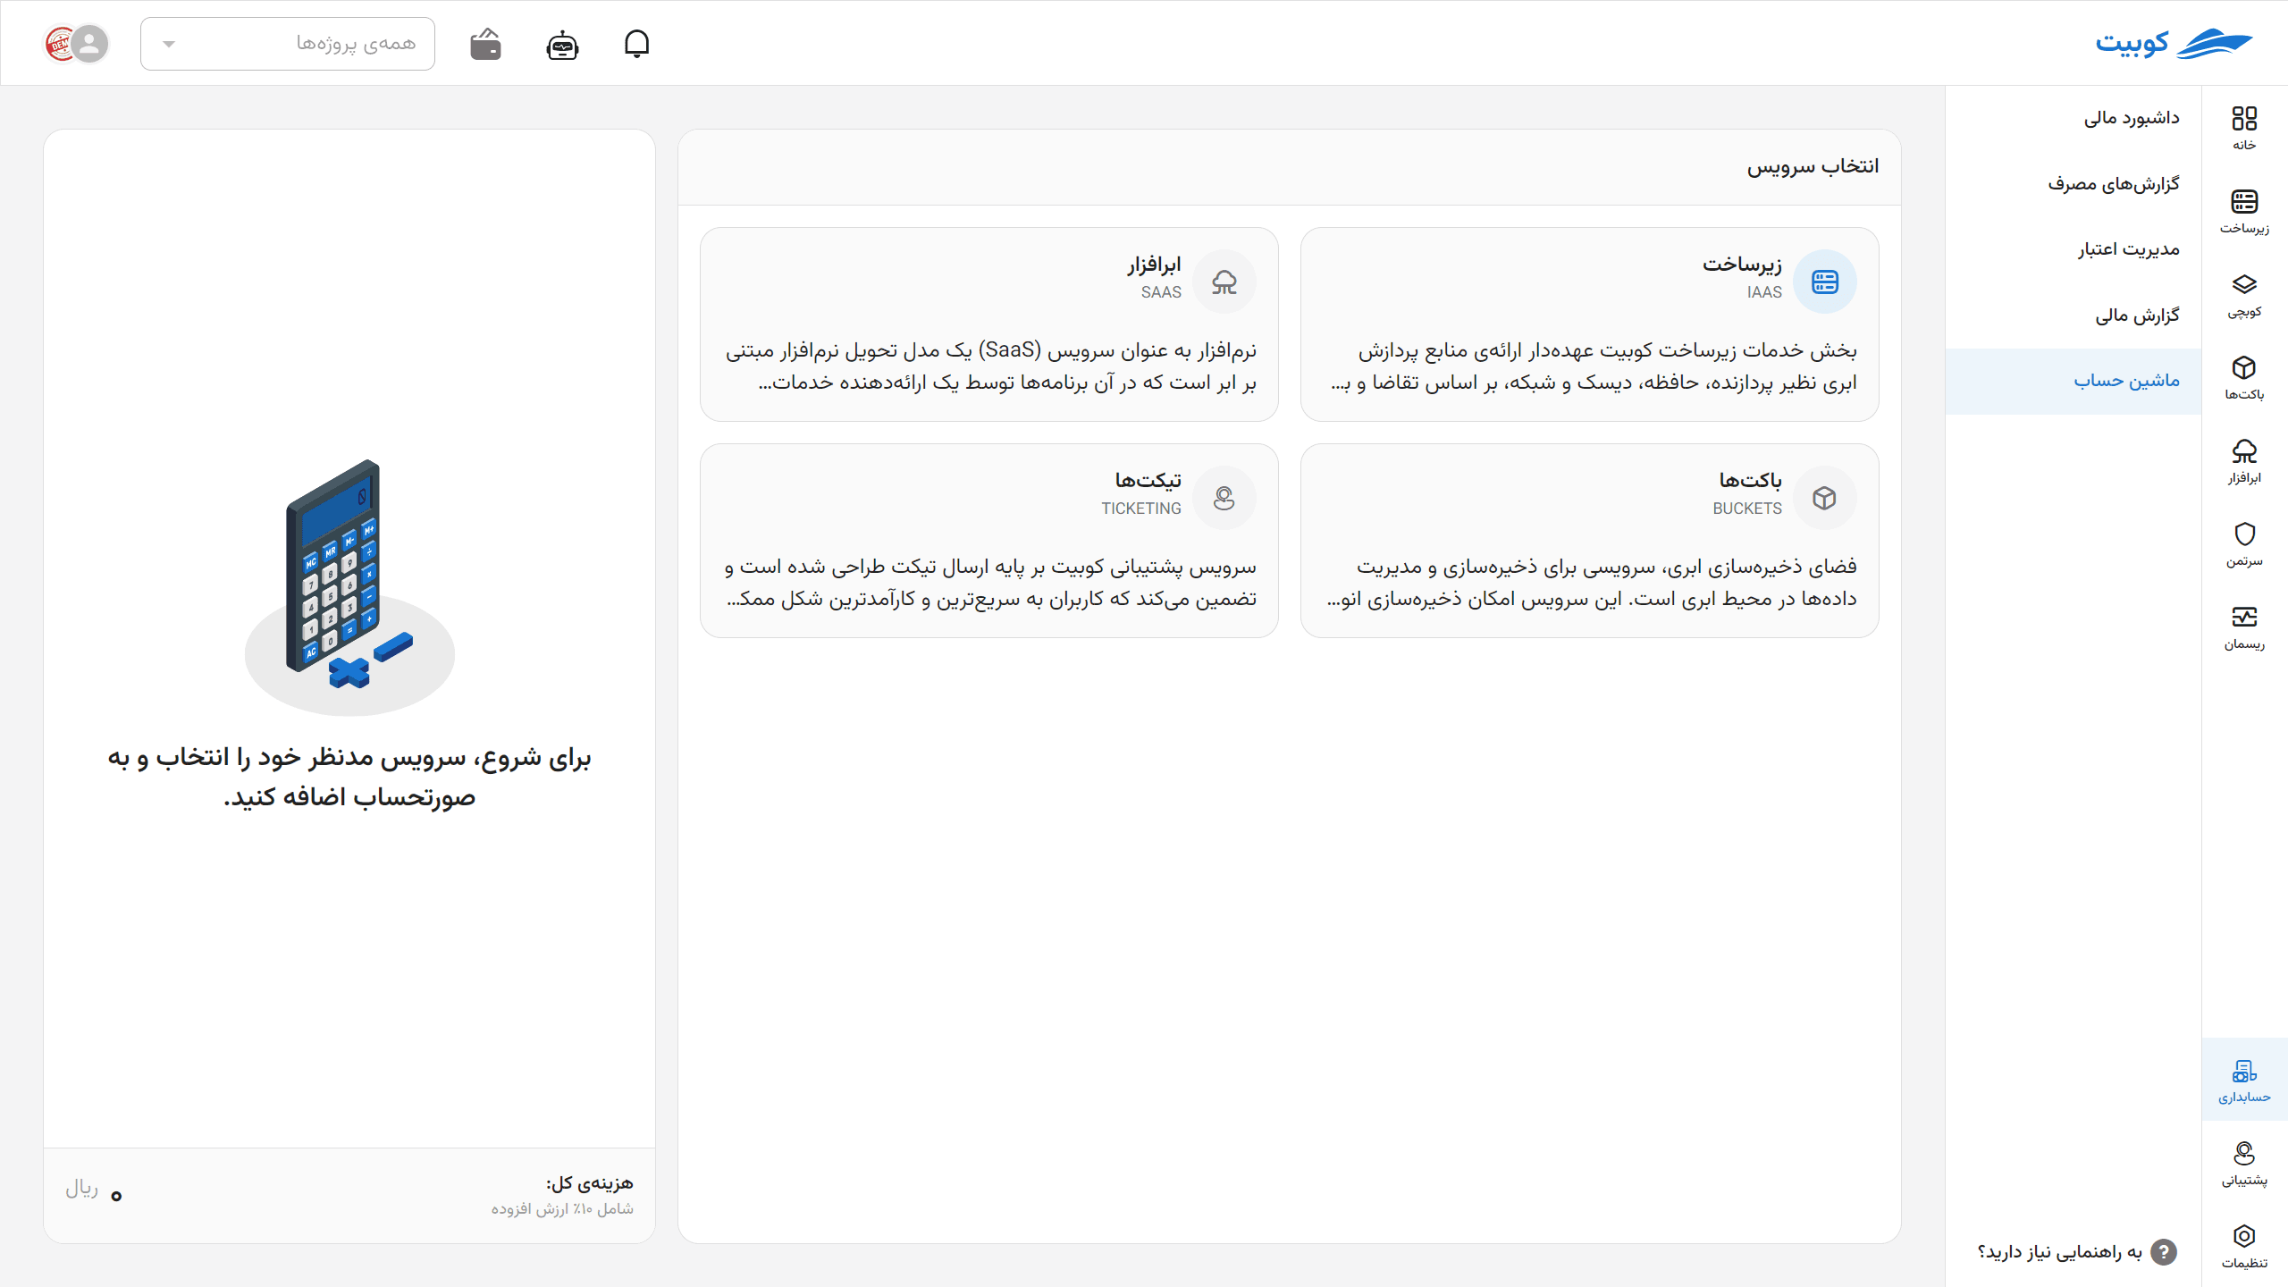Image resolution: width=2288 pixels, height=1287 pixels.
Task: Open ریسمان sidebar icon
Action: point(2244,627)
